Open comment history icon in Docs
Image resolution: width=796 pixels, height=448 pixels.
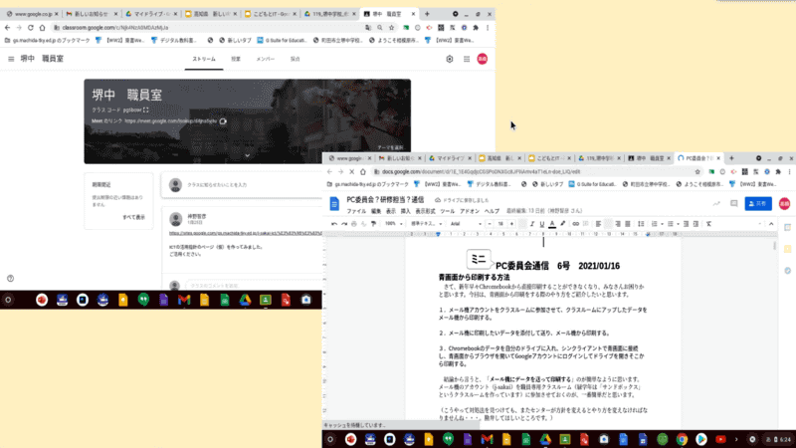point(734,204)
